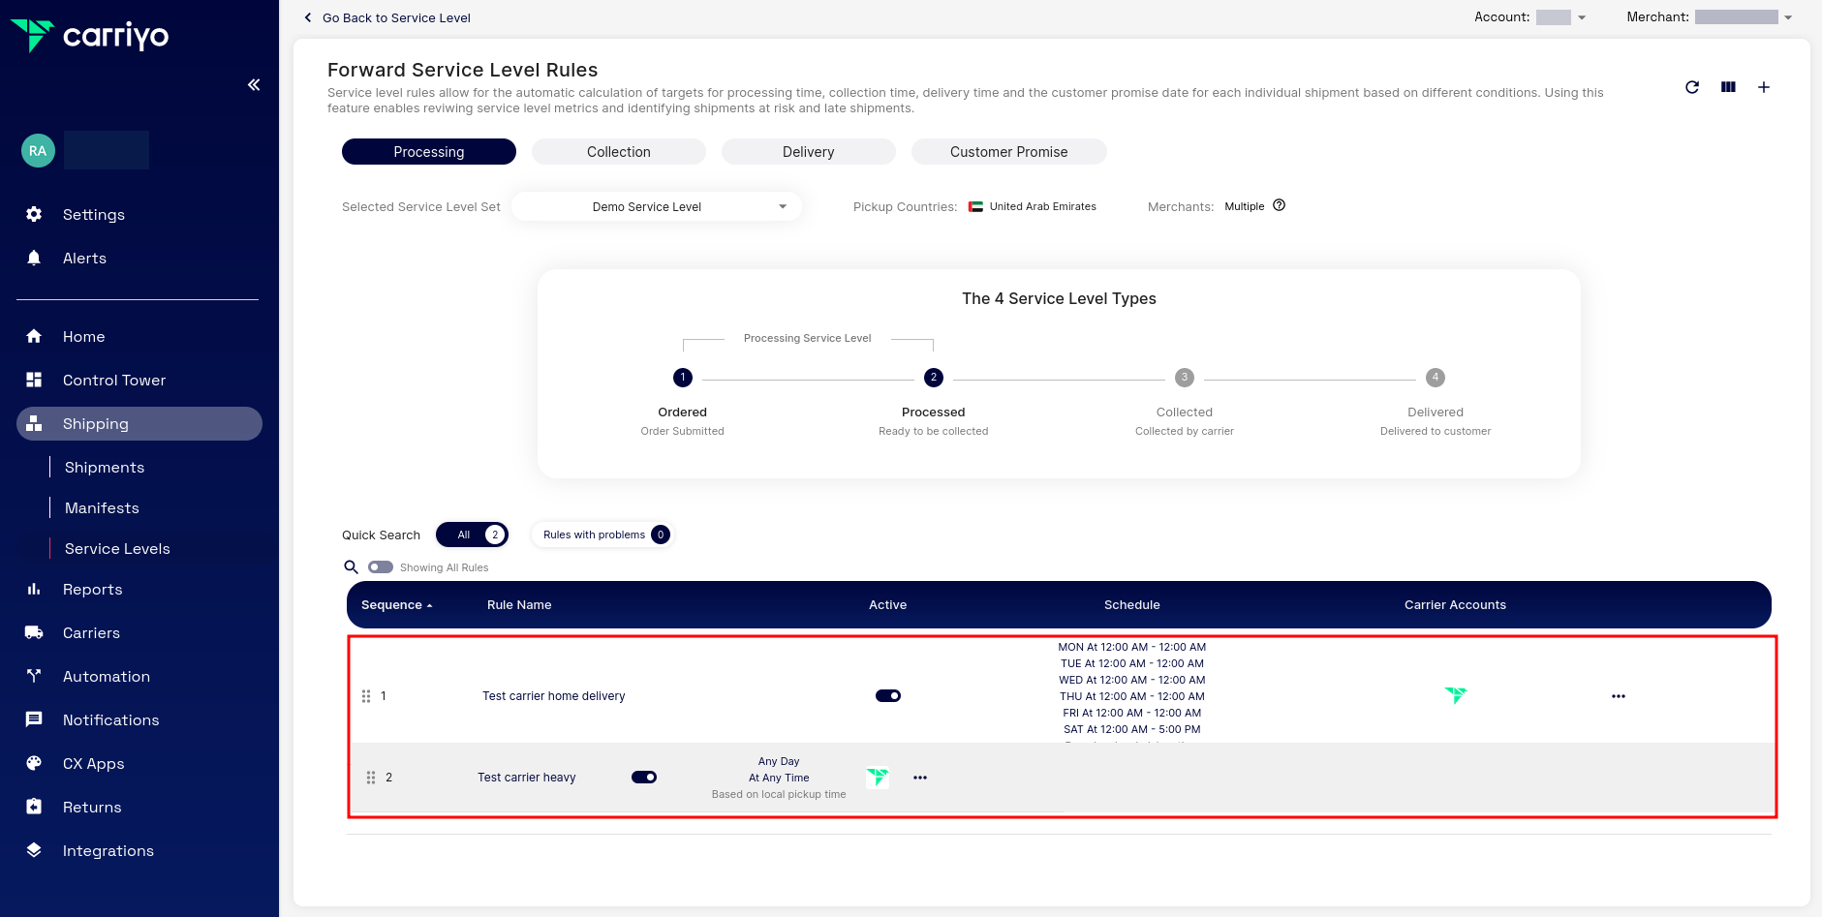Image resolution: width=1822 pixels, height=917 pixels.
Task: Collapse the sidebar with double-chevron icon
Action: [x=254, y=85]
